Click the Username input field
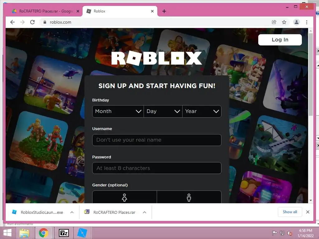 pos(157,140)
